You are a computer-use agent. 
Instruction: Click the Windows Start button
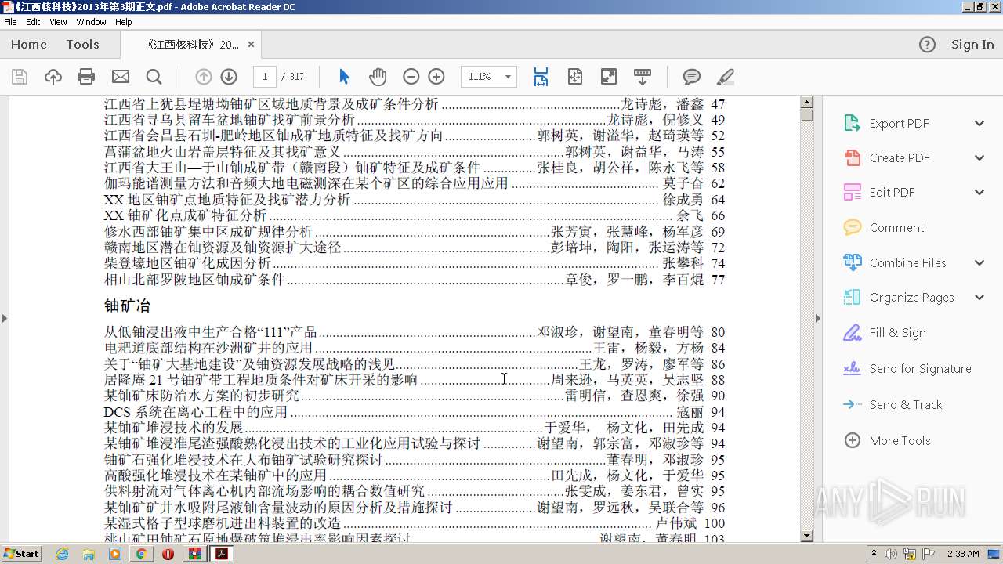coord(21,553)
